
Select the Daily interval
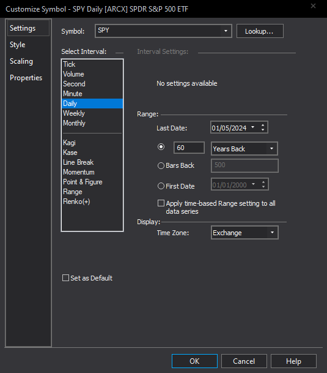click(92, 104)
